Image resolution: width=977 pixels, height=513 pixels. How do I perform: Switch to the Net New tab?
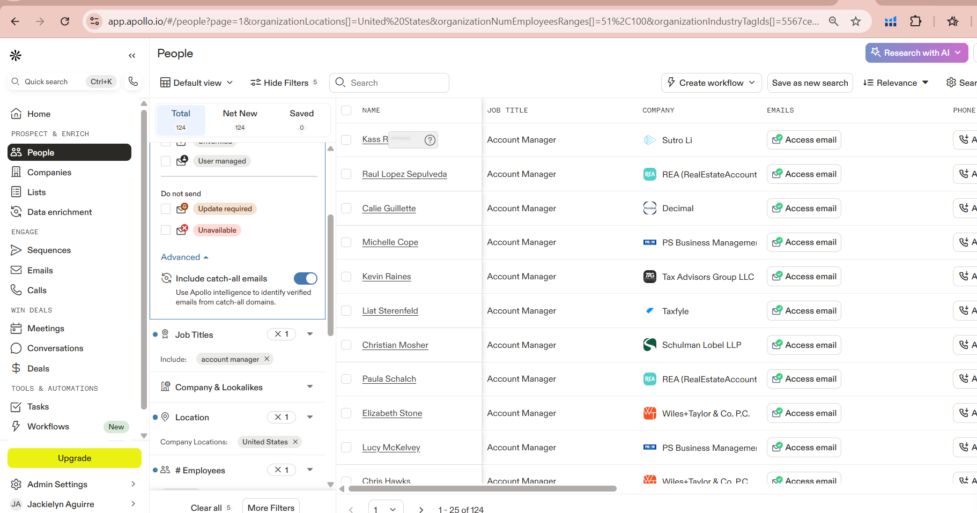click(x=240, y=119)
